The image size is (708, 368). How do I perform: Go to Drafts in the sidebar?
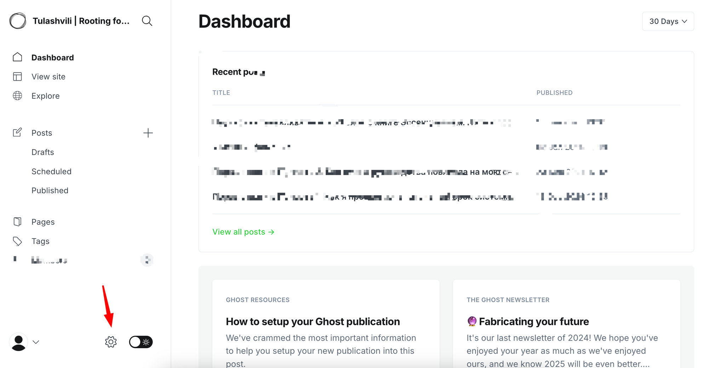tap(43, 152)
